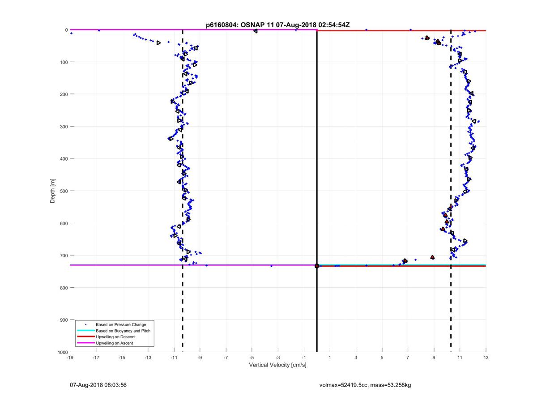537x396 pixels.
Task: Click the 100 depth tick label
Action: 64,62
